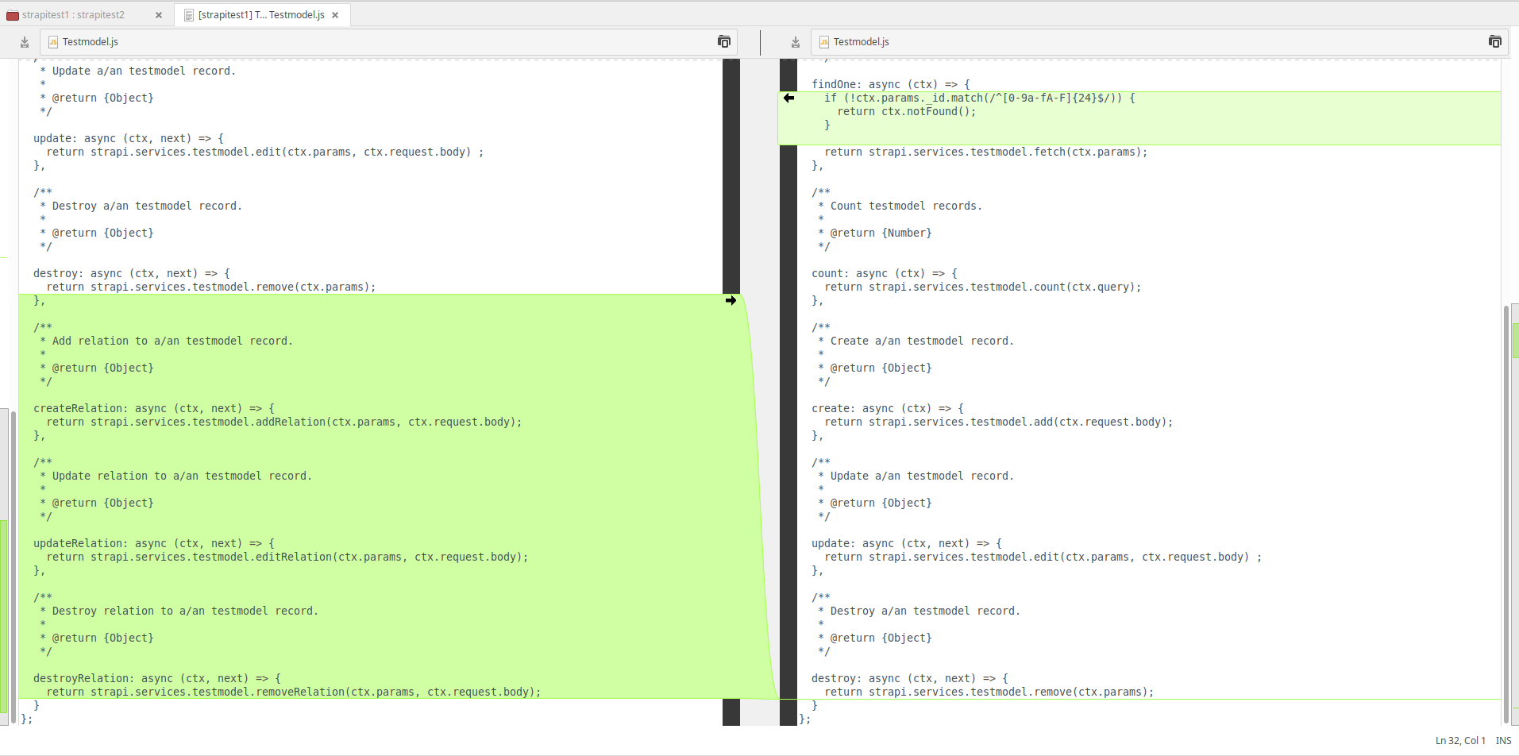Toggle the INS insert mode indicator
1519x756 pixels.
tap(1505, 740)
